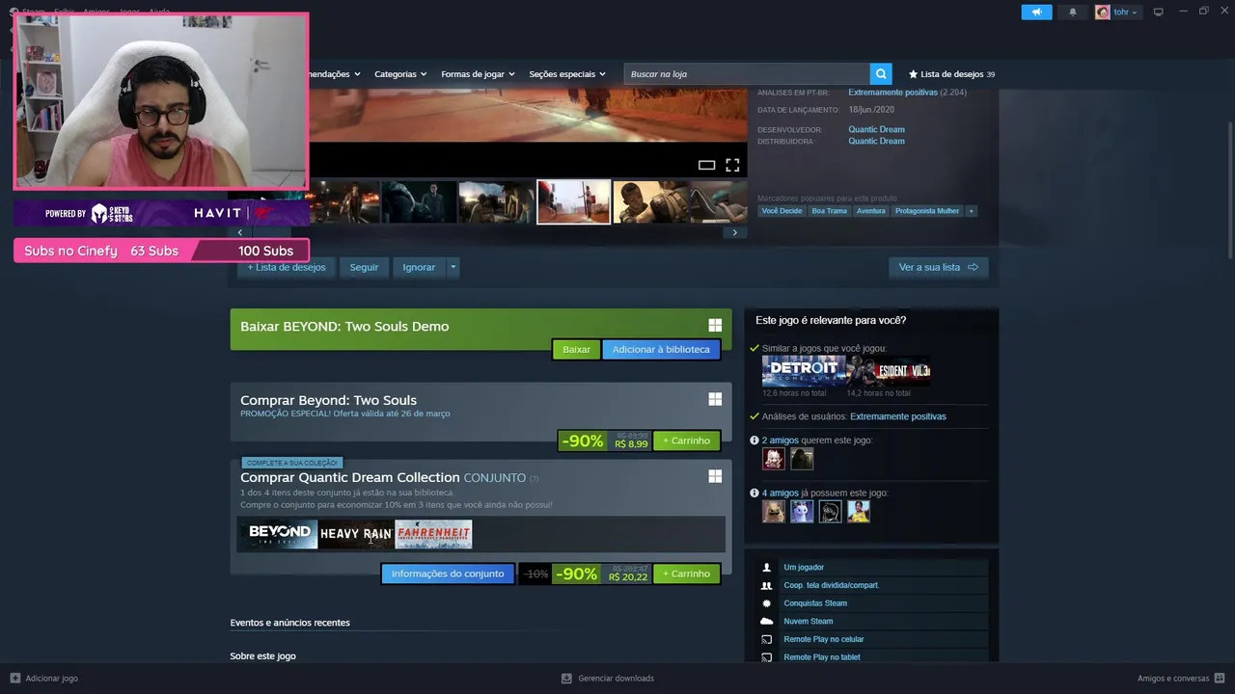Click the Remote Play no tablet cast icon
Image resolution: width=1235 pixels, height=694 pixels.
(766, 657)
